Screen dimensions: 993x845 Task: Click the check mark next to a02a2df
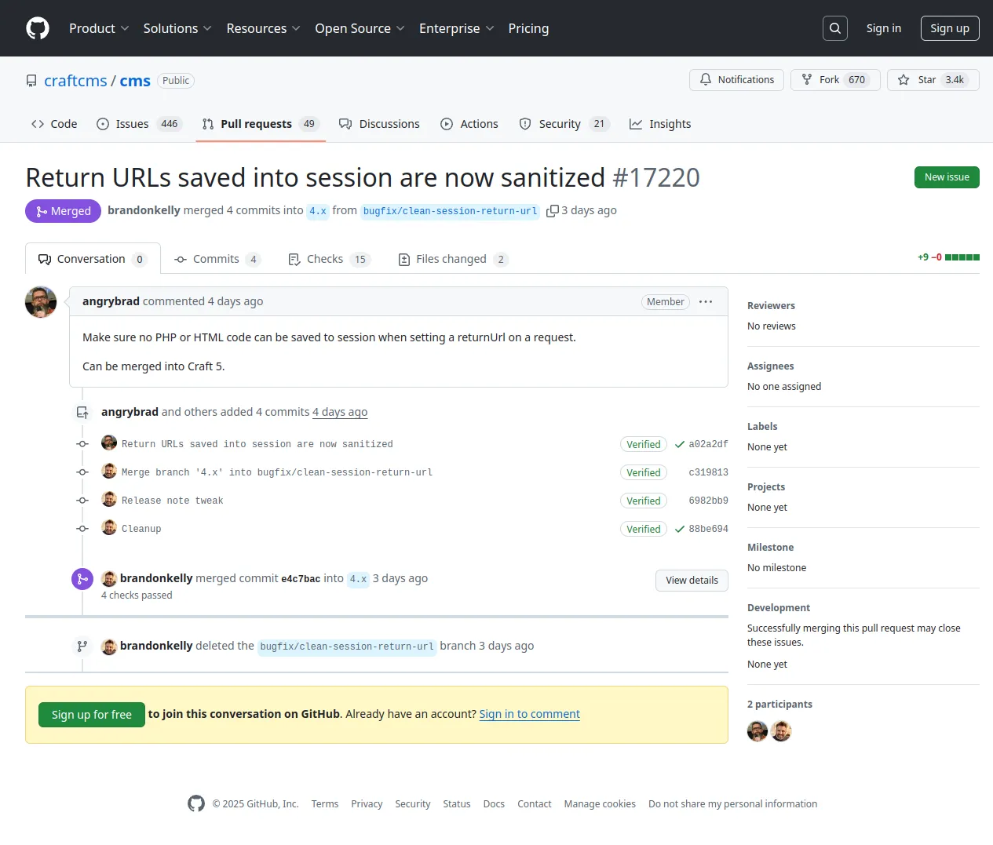(x=680, y=445)
